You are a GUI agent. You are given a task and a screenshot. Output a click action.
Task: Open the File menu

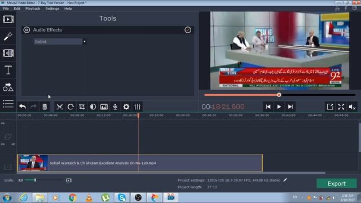(6, 8)
